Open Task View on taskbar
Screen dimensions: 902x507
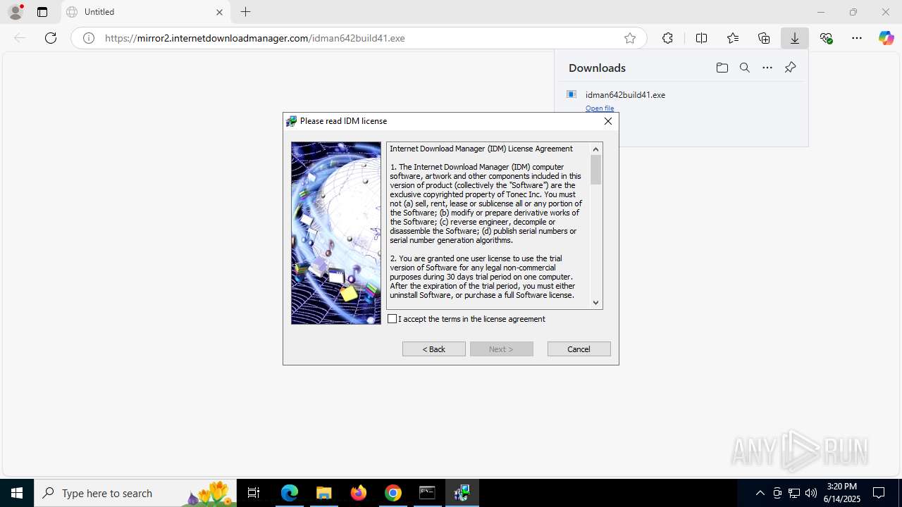[254, 493]
